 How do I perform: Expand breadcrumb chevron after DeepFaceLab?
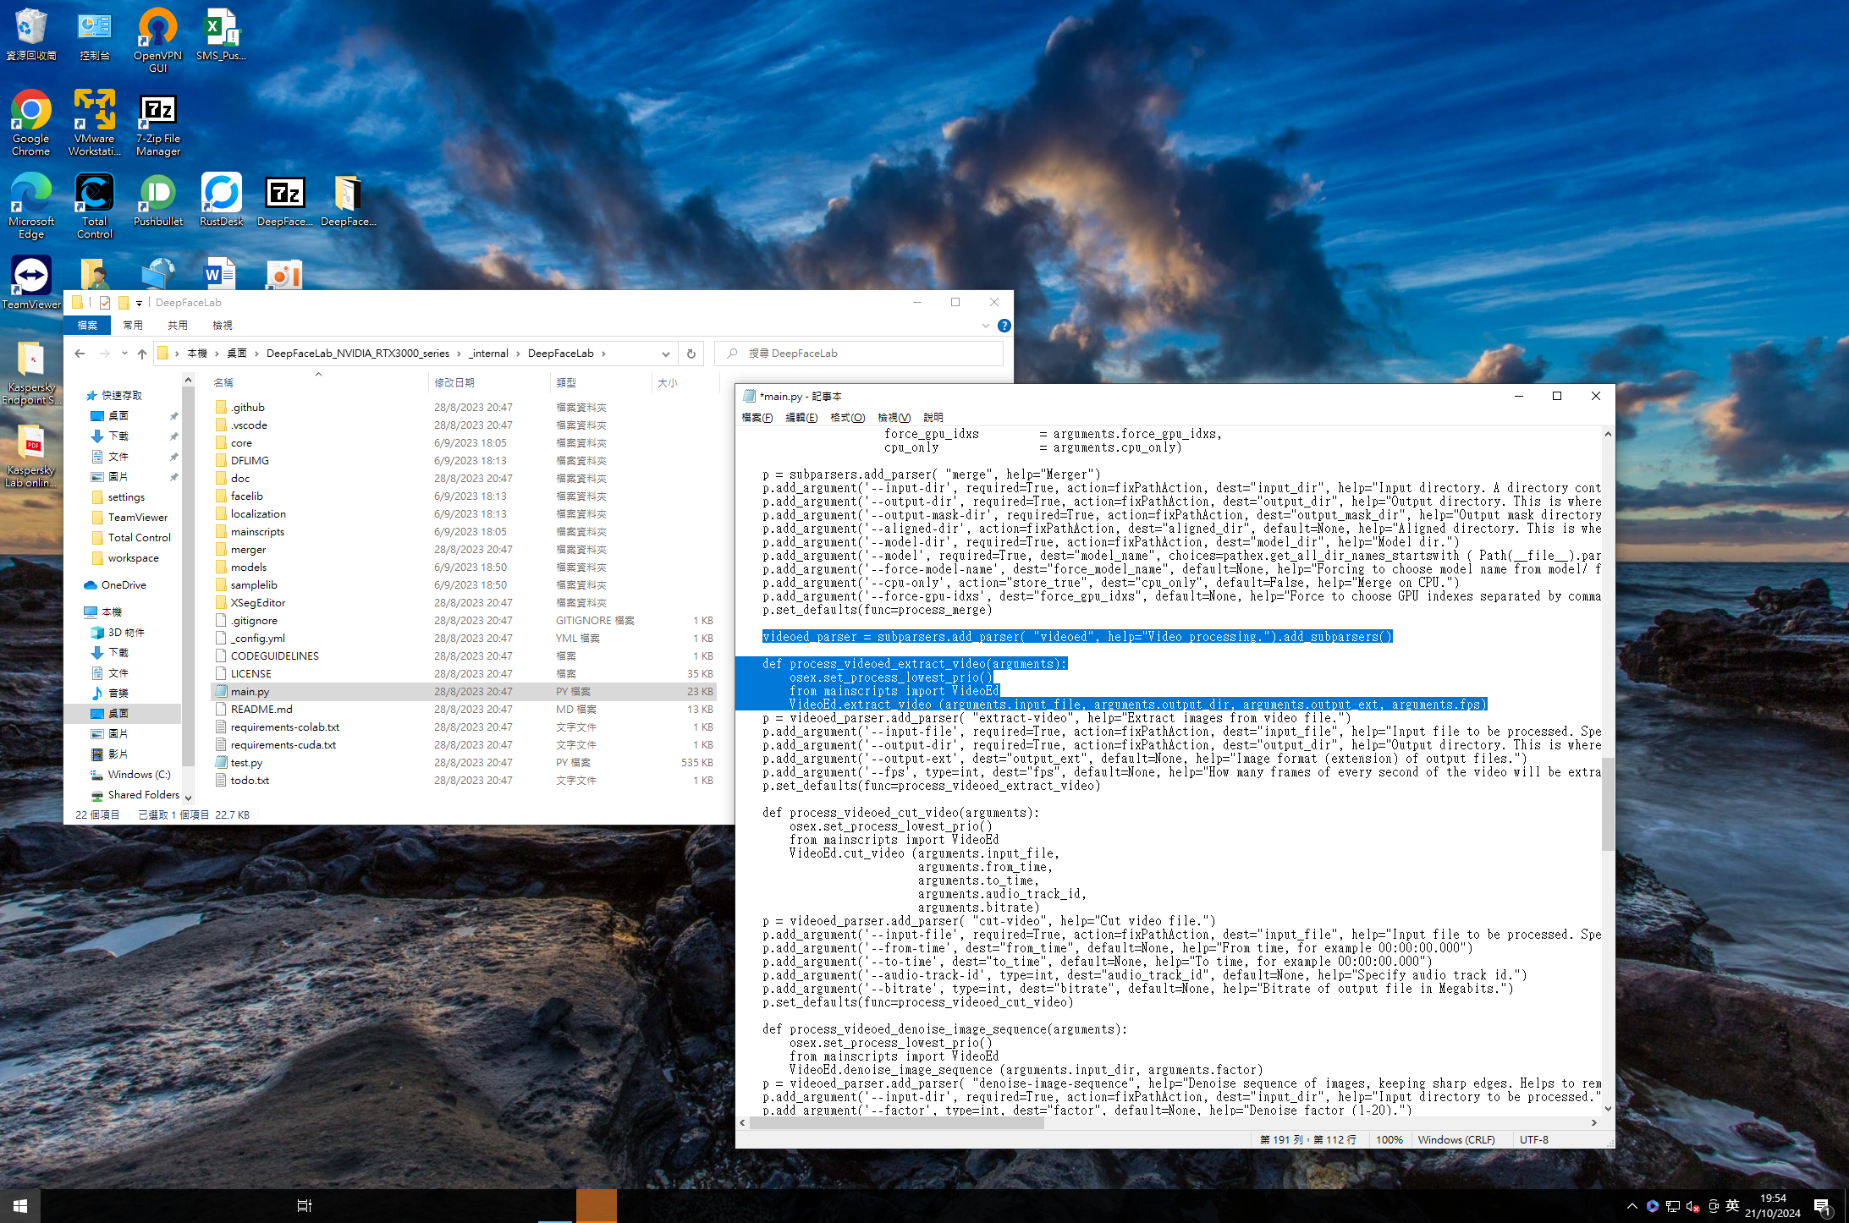[604, 354]
